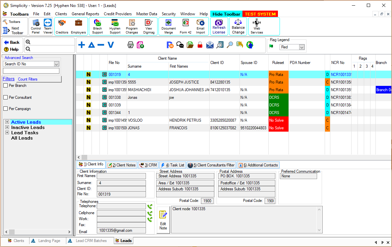Open View Digimag
The width and height of the screenshot is (392, 247).
tap(149, 26)
